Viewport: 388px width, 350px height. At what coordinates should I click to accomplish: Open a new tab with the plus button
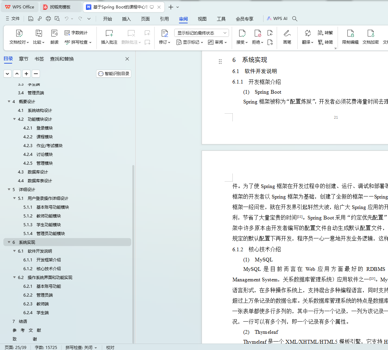click(171, 7)
